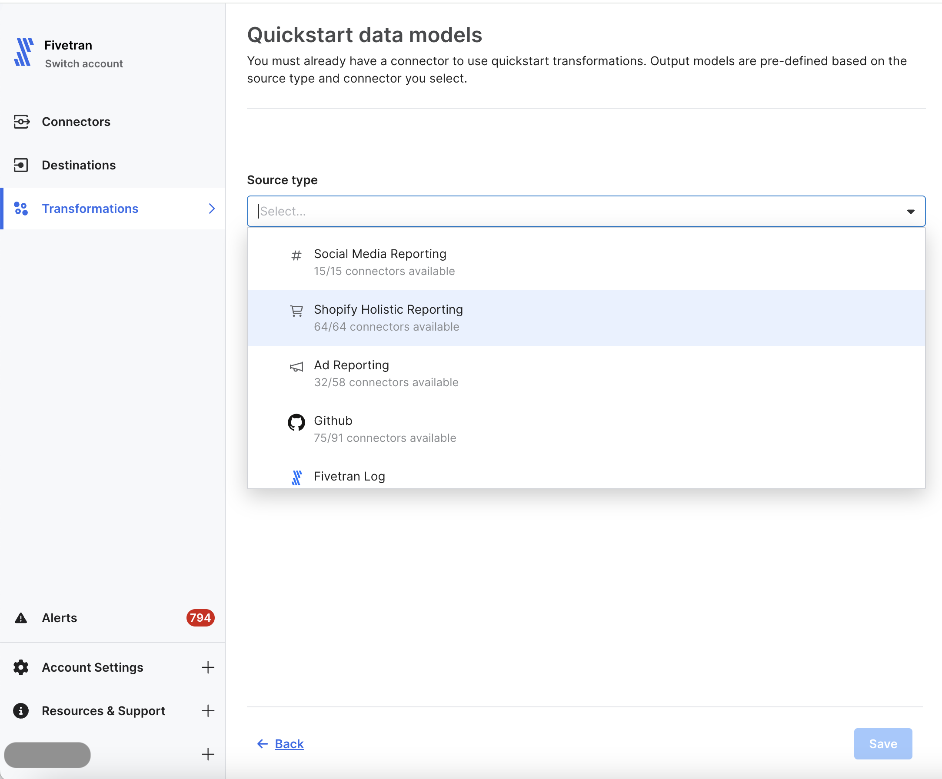The image size is (942, 779).
Task: Click the Resources & Support info icon
Action: [20, 711]
